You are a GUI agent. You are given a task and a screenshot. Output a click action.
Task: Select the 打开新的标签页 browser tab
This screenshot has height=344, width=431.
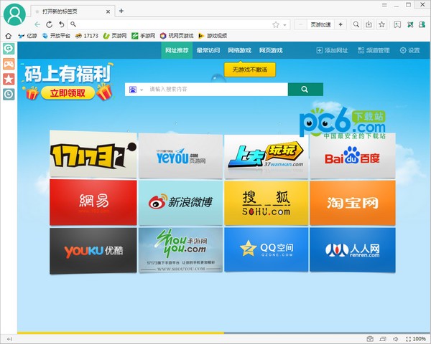pyautogui.click(x=73, y=11)
